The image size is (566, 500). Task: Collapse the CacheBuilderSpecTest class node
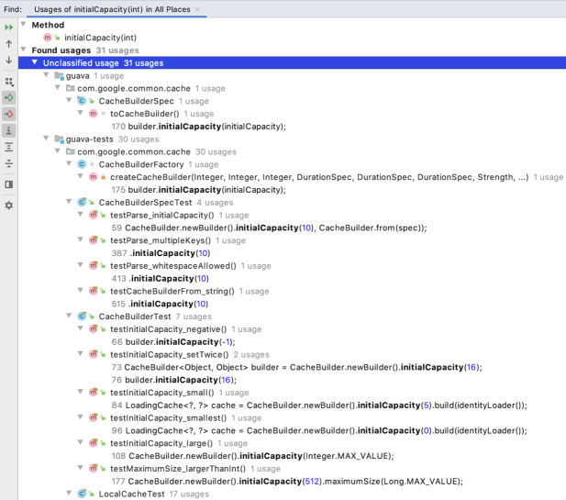click(x=69, y=202)
